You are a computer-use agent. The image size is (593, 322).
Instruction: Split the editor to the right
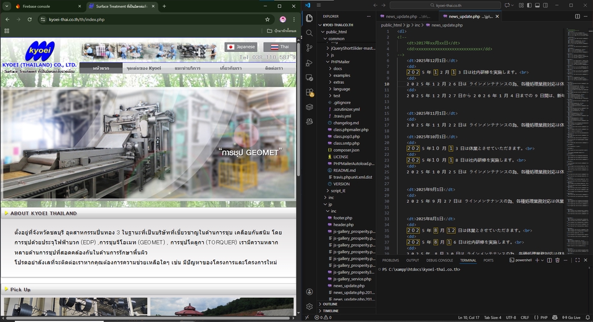click(578, 16)
